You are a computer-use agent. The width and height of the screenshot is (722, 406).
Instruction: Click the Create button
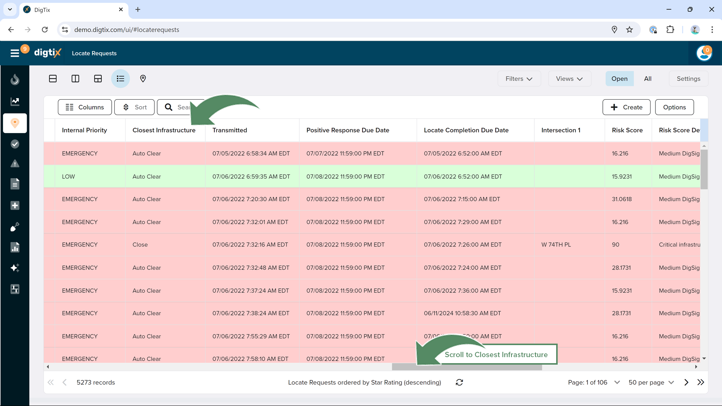tap(626, 107)
